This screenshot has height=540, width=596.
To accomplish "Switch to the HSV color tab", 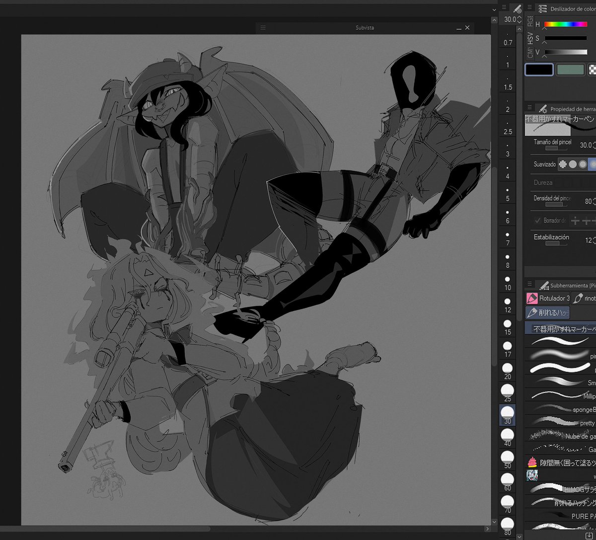I will point(530,38).
